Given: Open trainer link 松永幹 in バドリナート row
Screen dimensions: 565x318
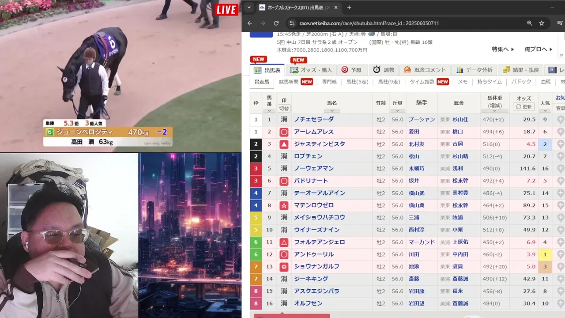Looking at the screenshot, I should [460, 181].
